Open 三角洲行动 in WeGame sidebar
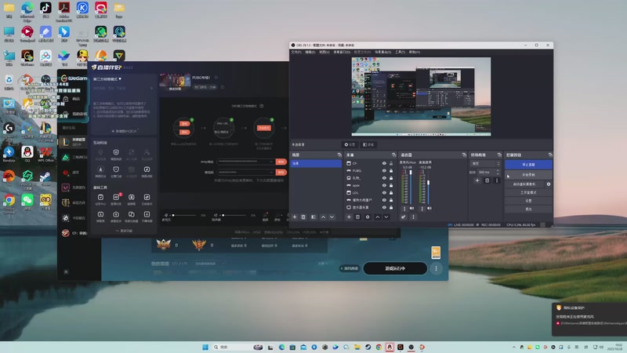Screen dimensions: 627x353 [74, 158]
